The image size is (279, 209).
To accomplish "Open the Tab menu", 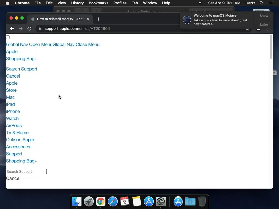I will (x=135, y=3).
